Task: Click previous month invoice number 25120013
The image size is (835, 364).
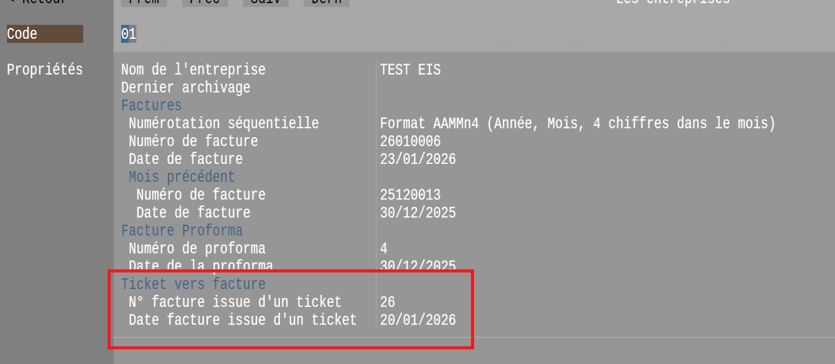Action: click(410, 194)
